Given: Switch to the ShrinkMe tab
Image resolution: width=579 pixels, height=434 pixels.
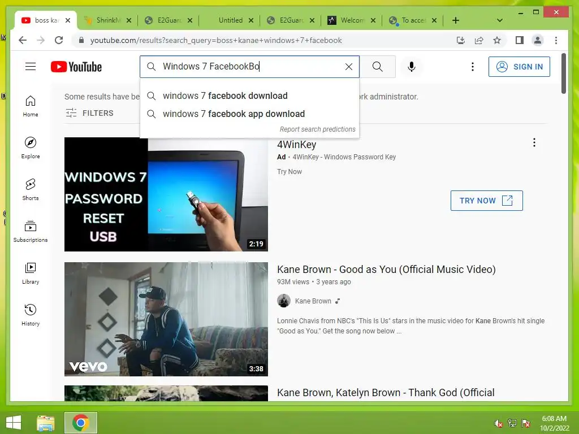Looking at the screenshot, I should (107, 20).
